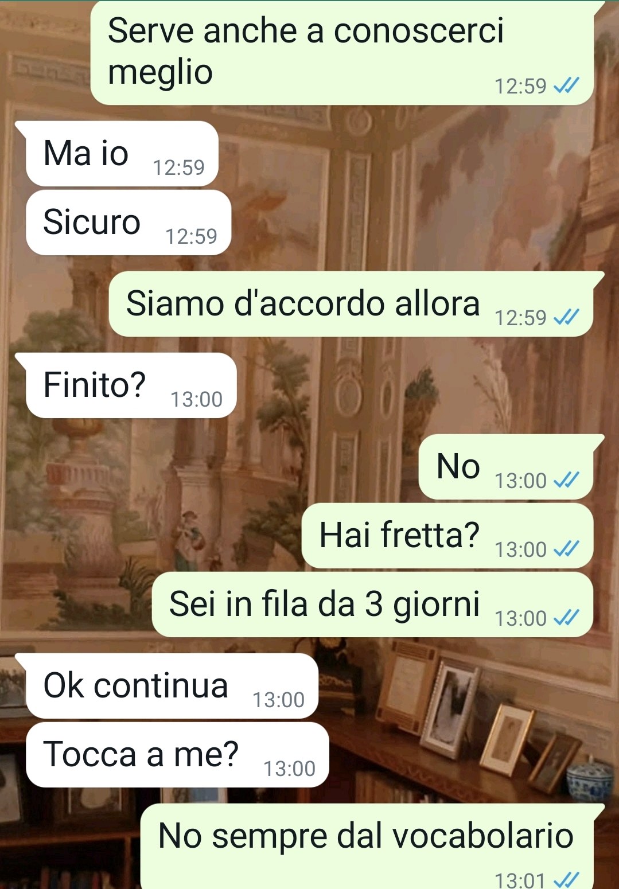619x889 pixels.
Task: Tap the "No sempre dal vocabolario" message
Action: coord(367,846)
